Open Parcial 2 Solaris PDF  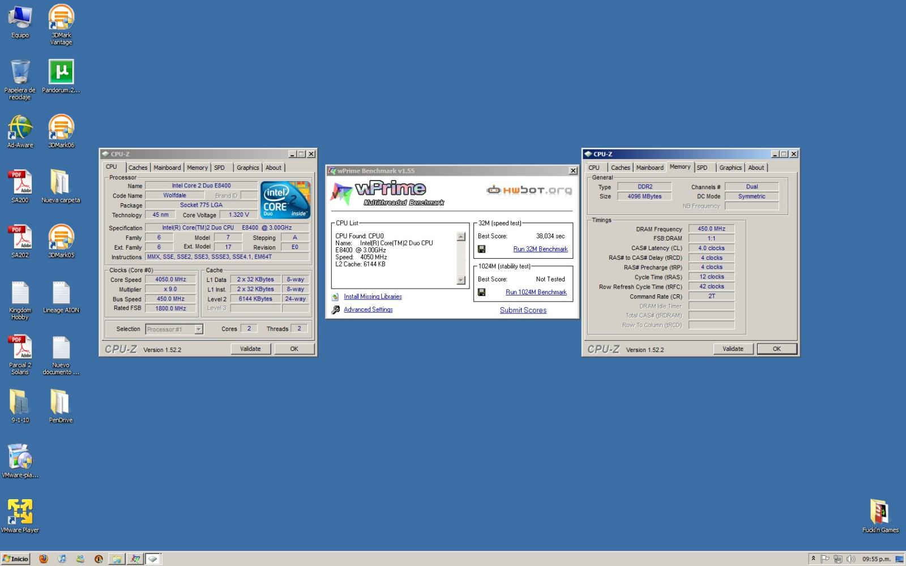click(x=20, y=355)
